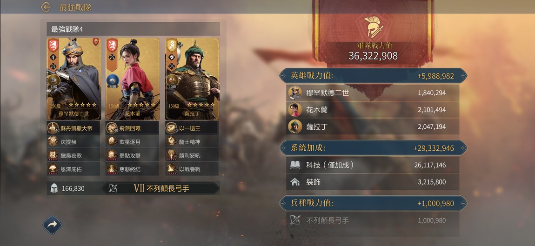Select the 薩拉丁 hero card
This screenshot has width=535, height=246.
tap(192, 79)
